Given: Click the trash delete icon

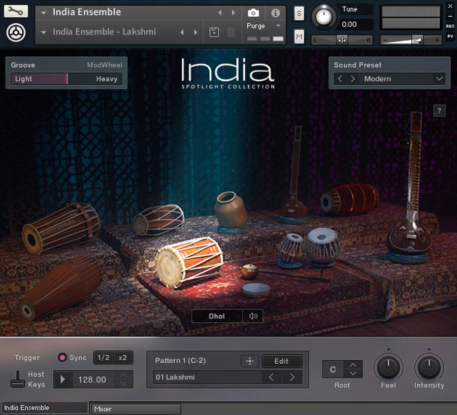Looking at the screenshot, I should coord(231,32).
